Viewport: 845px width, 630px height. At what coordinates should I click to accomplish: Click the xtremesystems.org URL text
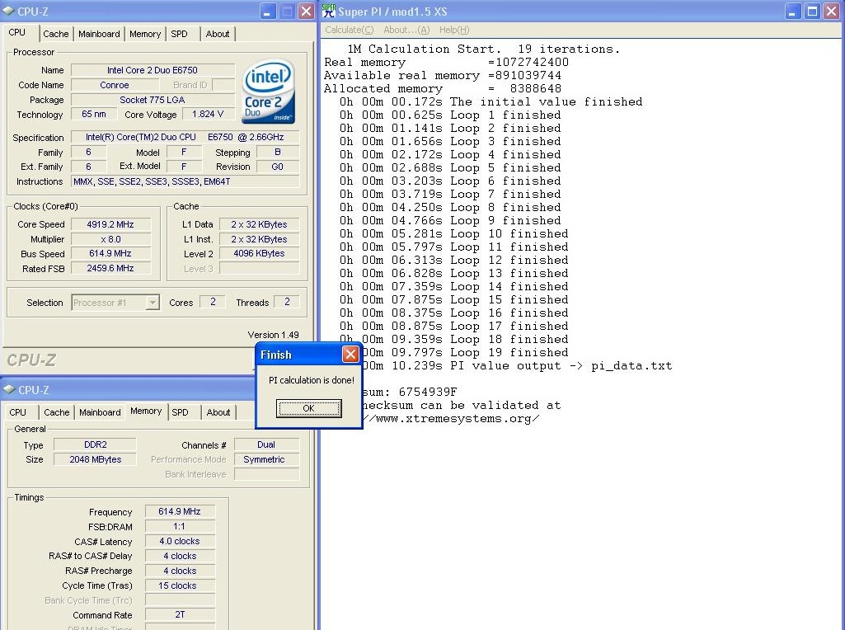tap(450, 419)
